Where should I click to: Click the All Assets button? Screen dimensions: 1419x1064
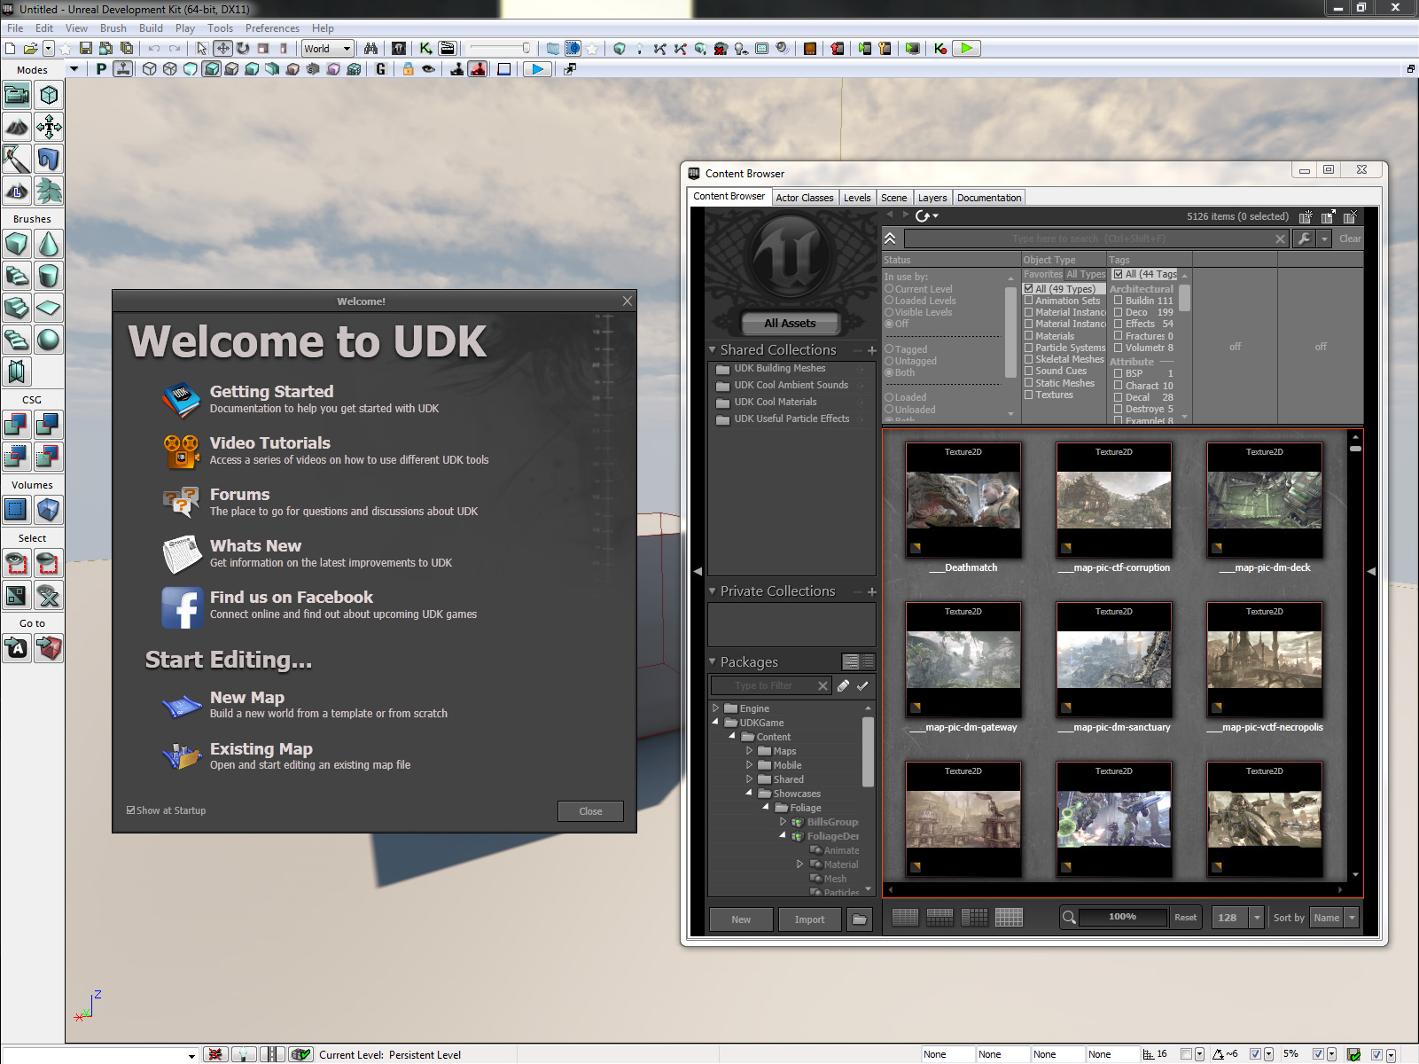point(790,323)
